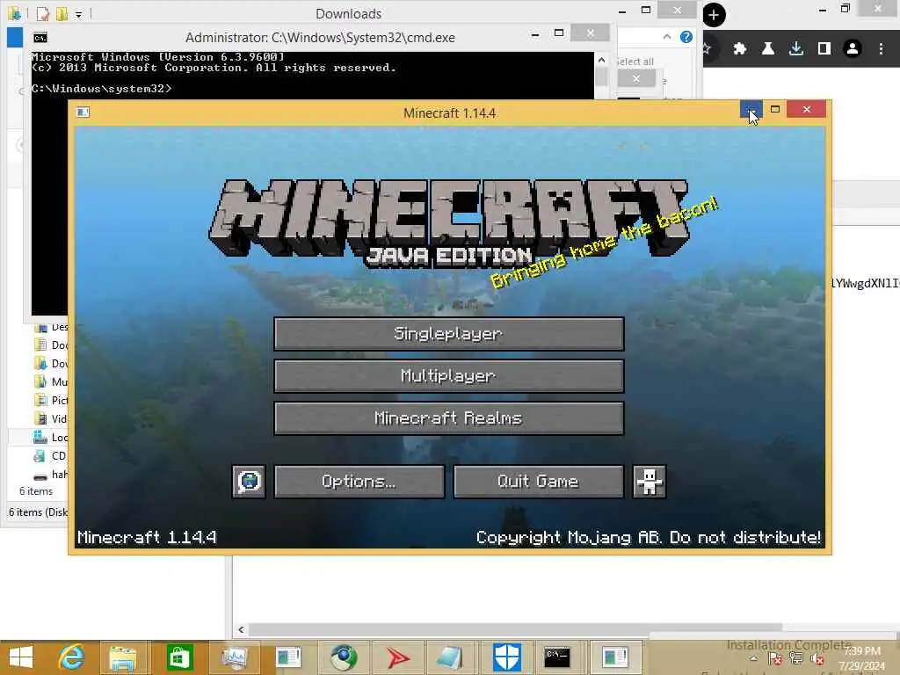Screen dimensions: 900x675
Task: Click New folder icon in Downloads quick access toolbar
Action: click(x=62, y=14)
